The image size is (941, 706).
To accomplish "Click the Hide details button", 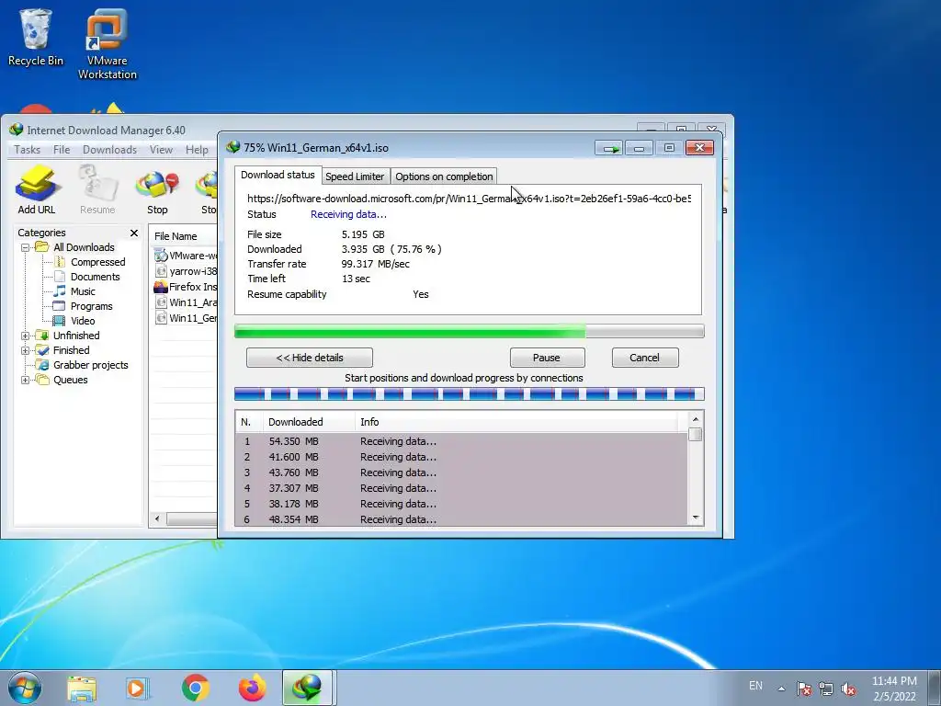I will tap(310, 358).
